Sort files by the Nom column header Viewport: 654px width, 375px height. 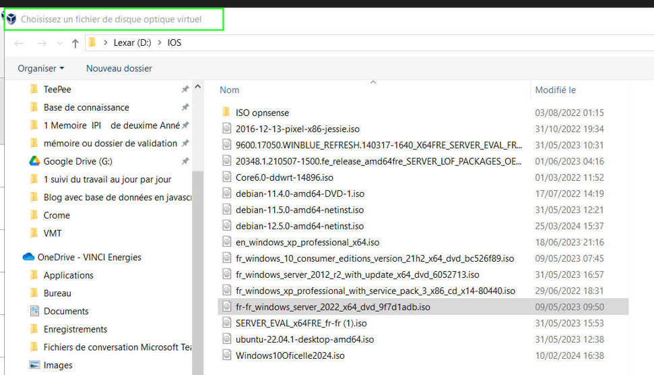tap(230, 90)
